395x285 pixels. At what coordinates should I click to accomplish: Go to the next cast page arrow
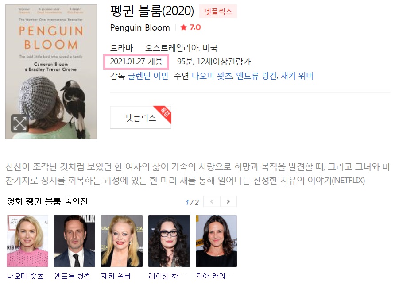[x=228, y=201]
